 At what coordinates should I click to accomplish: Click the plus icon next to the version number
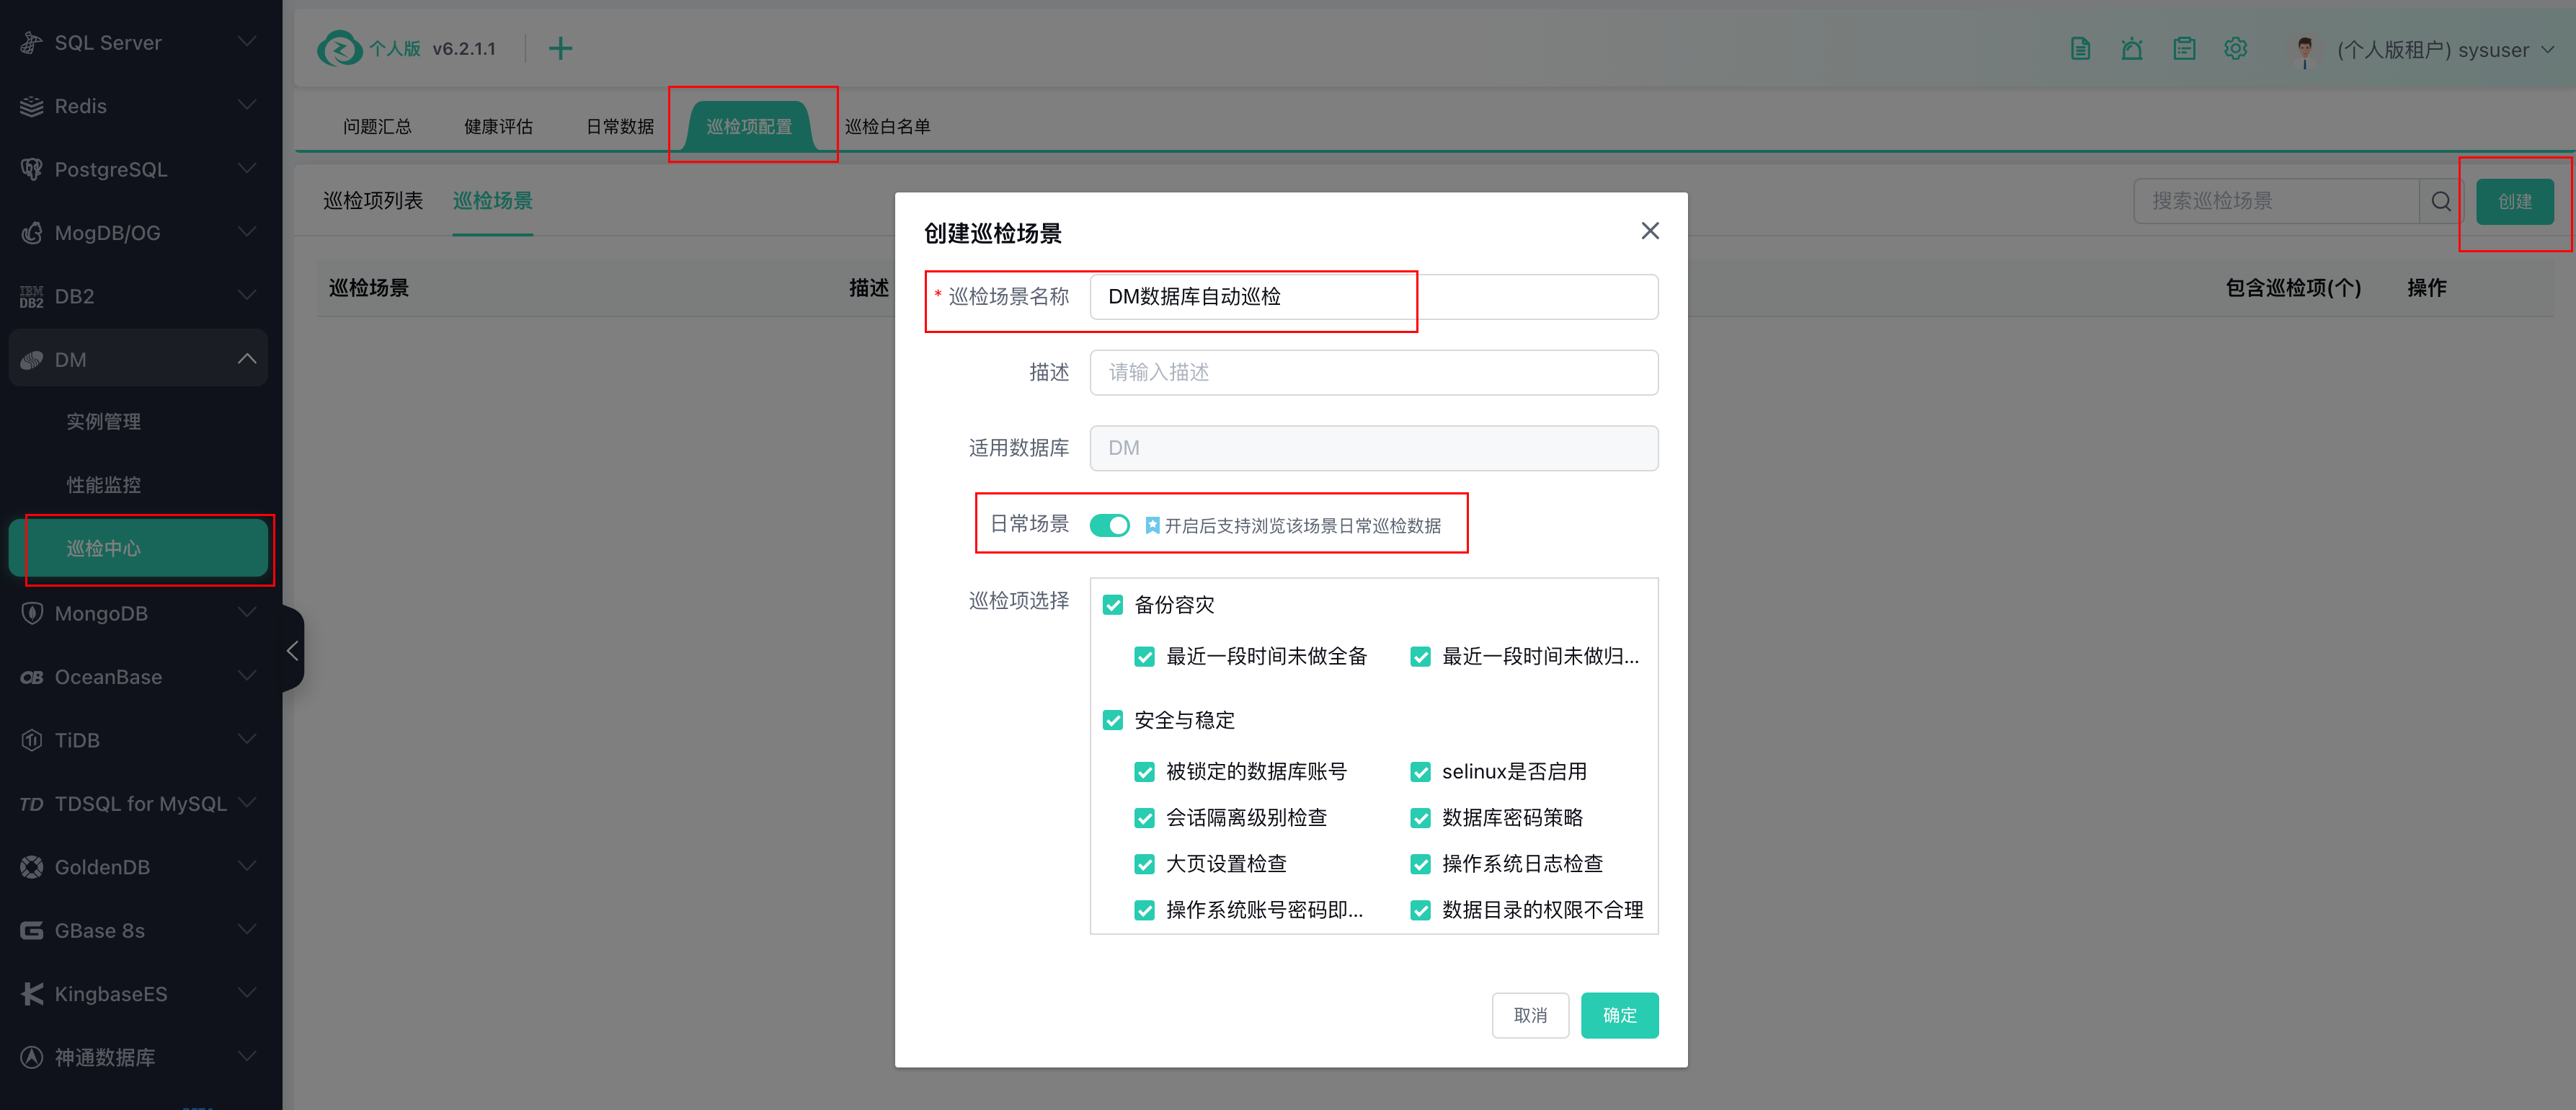[x=560, y=49]
